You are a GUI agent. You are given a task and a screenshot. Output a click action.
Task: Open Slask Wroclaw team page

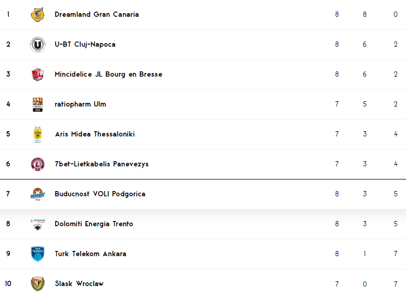(79, 284)
